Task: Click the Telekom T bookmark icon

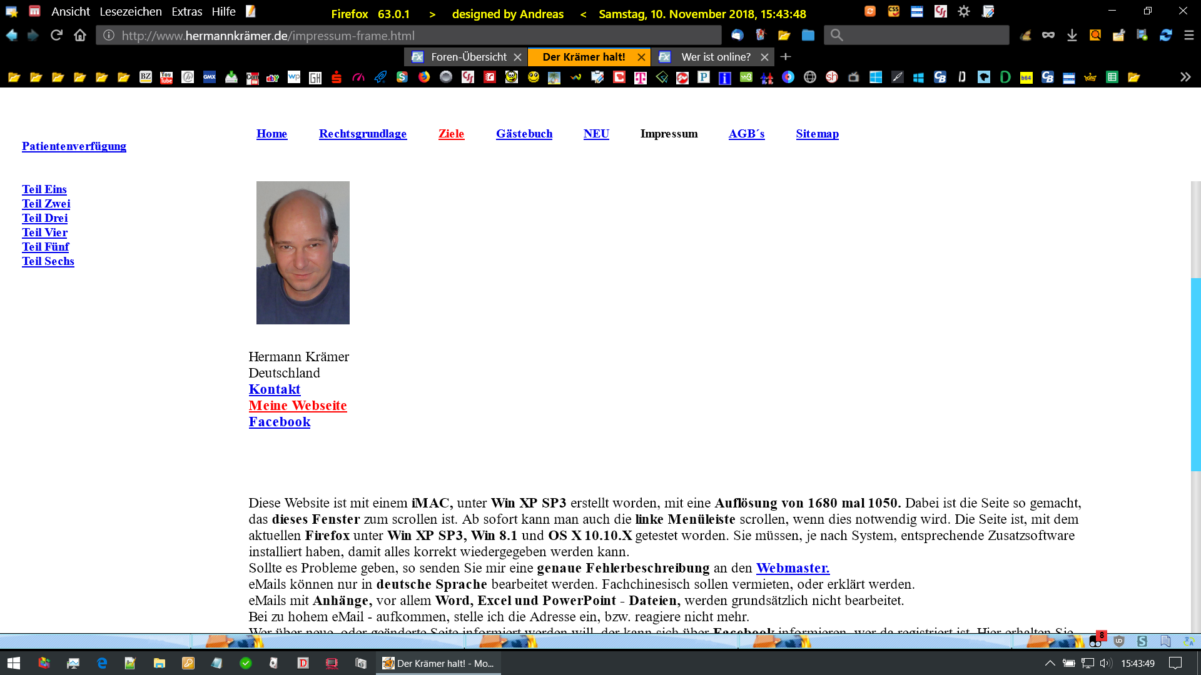Action: coord(641,77)
